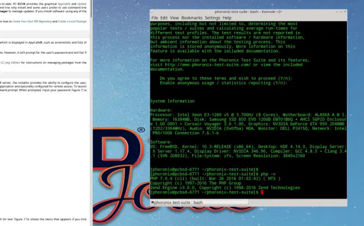This screenshot has width=364, height=226.
Task: Click the 'Hardware:' line in terminal
Action: pyautogui.click(x=161, y=110)
